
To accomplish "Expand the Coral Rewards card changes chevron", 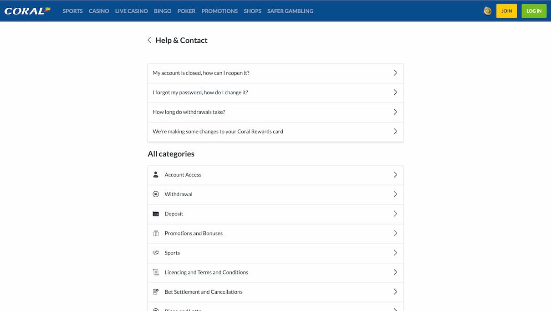I will click(x=395, y=132).
